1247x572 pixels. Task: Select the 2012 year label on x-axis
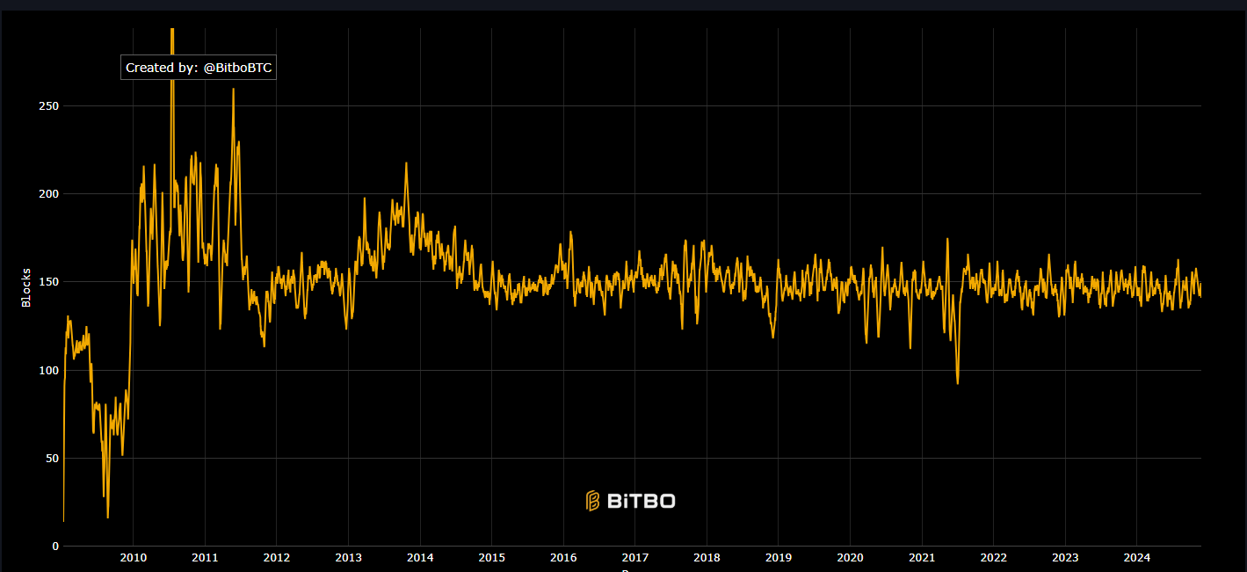277,557
